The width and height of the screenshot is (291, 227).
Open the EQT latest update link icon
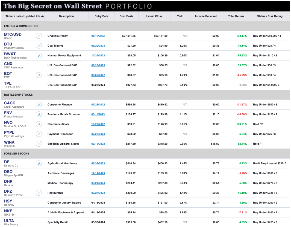coord(39,75)
